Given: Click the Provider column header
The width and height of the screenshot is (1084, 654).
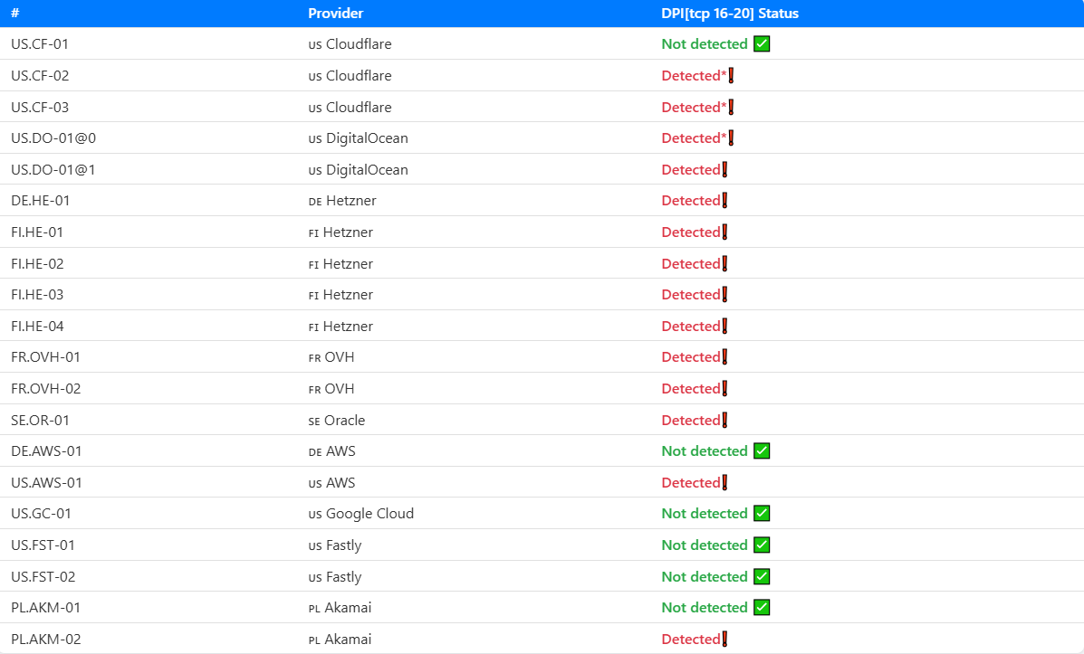Looking at the screenshot, I should tap(335, 14).
